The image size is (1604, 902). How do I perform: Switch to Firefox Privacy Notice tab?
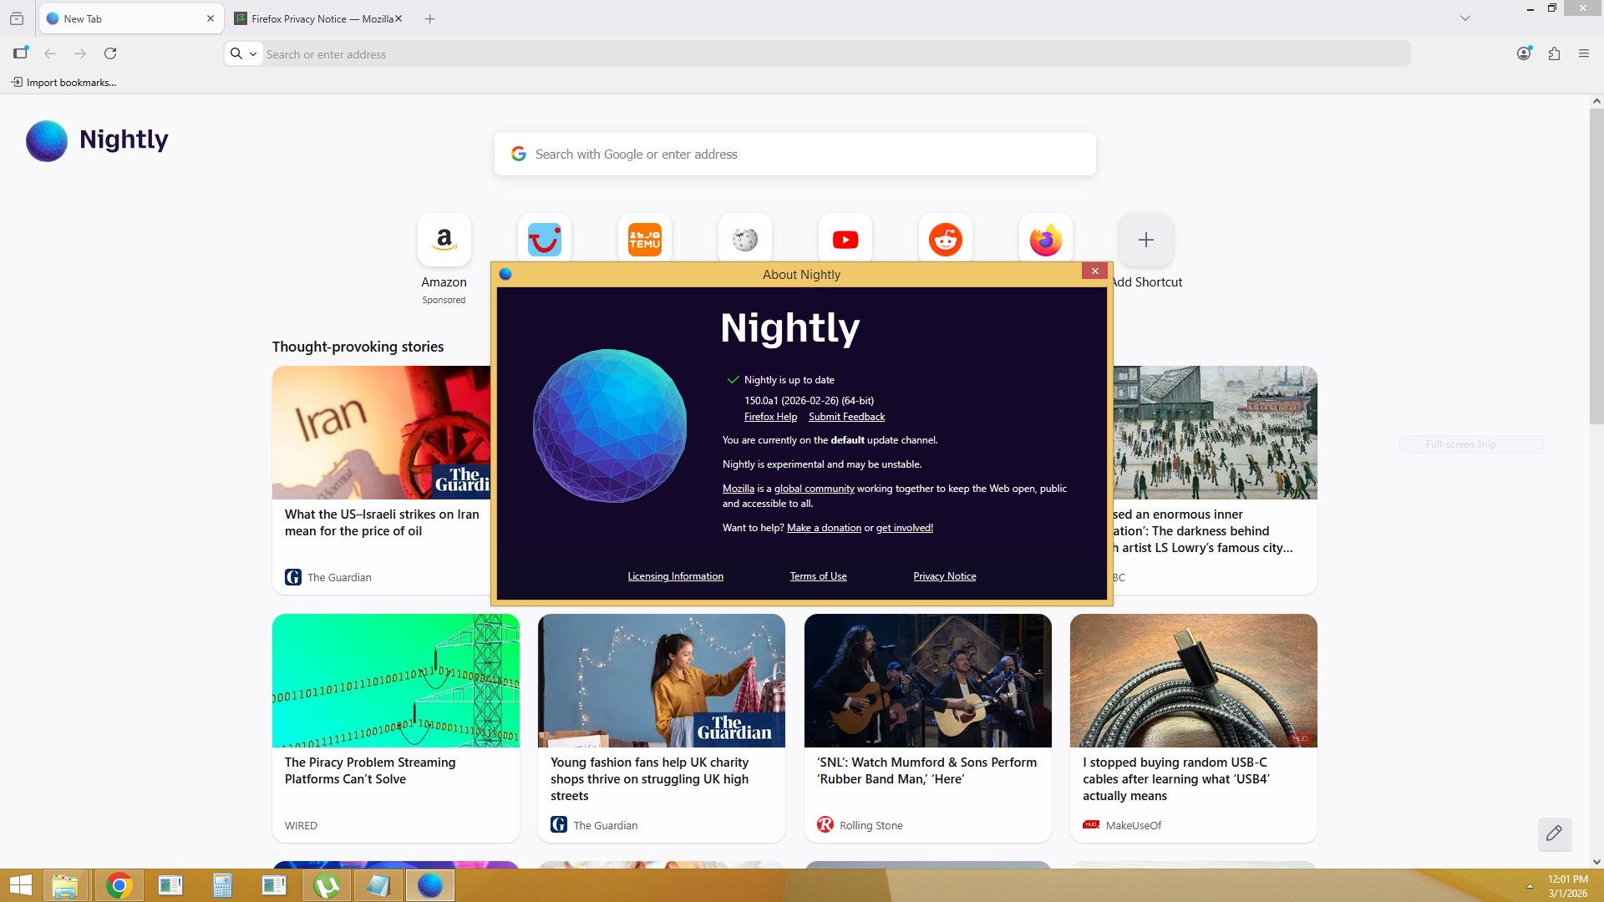coord(317,18)
